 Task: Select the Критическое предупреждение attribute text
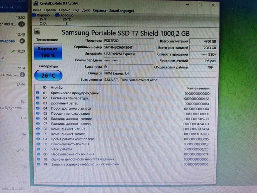click(75, 93)
